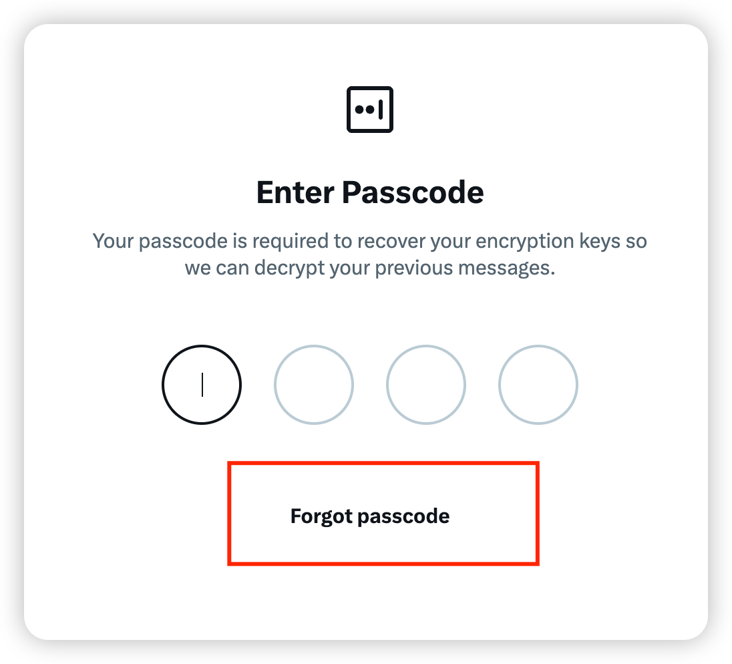
Task: Click the third passcode digit circle
Action: click(426, 385)
